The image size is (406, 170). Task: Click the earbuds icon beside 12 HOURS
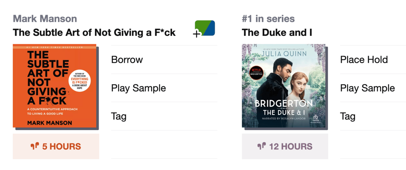(262, 146)
